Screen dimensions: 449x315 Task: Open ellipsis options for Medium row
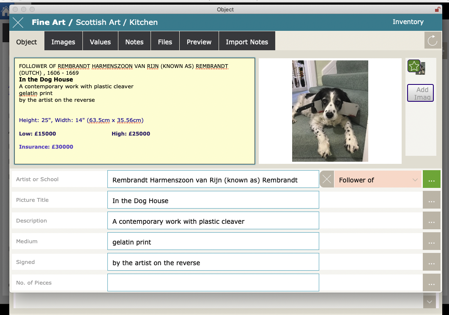[x=431, y=242]
